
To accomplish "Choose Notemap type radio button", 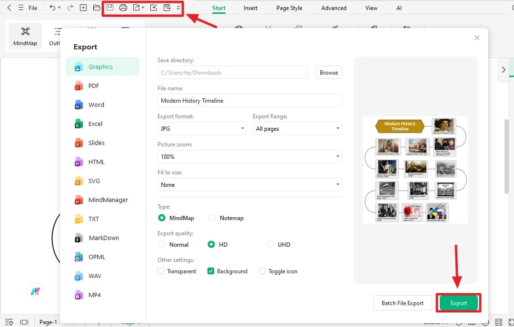I will [x=212, y=218].
